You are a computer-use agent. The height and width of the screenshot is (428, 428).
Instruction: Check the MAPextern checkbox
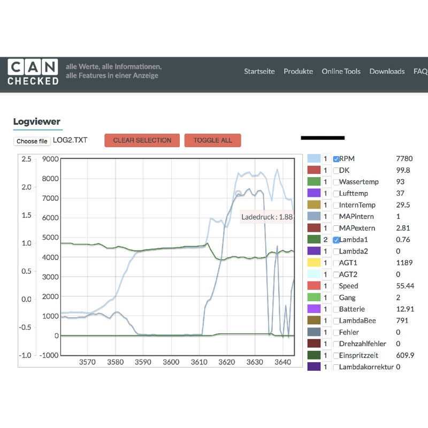(336, 228)
